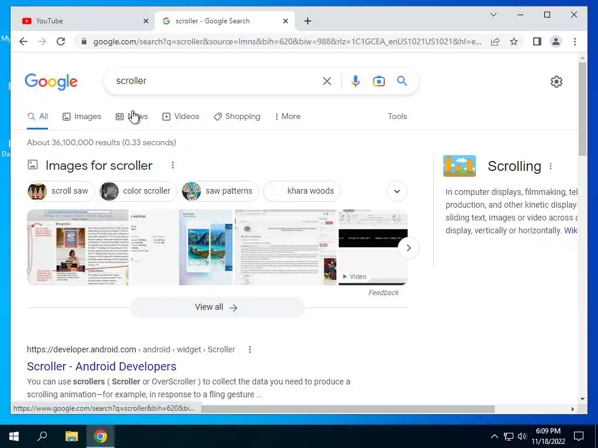Open Google quick settings gear
Screen dimensions: 598x448
tap(556, 82)
